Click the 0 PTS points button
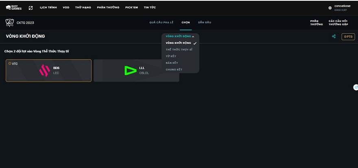 click(348, 37)
